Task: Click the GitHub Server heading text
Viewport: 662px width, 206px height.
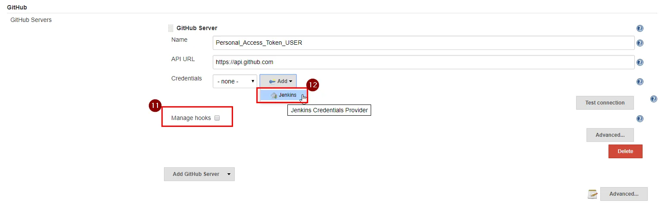Action: pyautogui.click(x=197, y=28)
